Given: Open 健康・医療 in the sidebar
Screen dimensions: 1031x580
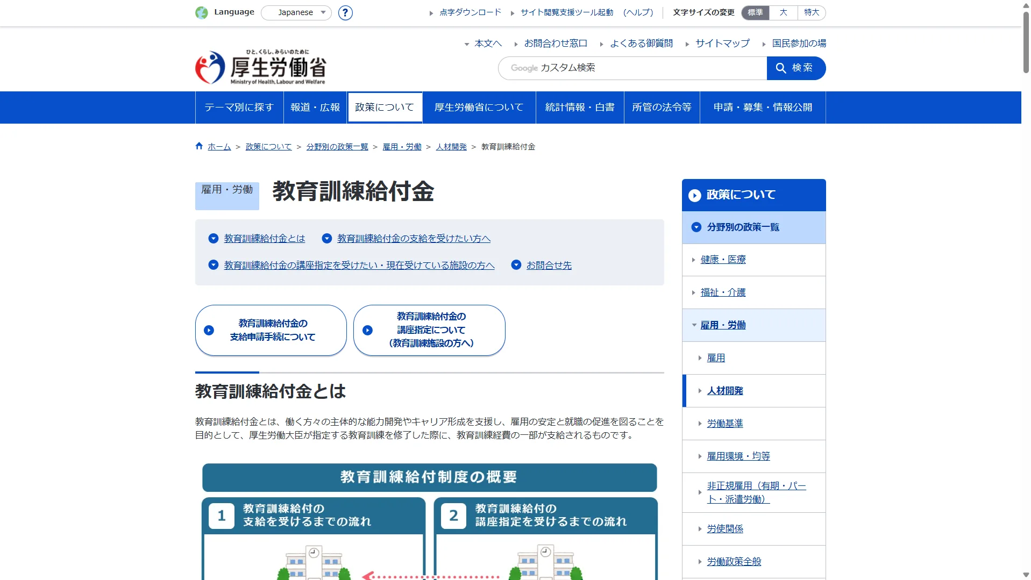Looking at the screenshot, I should point(723,260).
